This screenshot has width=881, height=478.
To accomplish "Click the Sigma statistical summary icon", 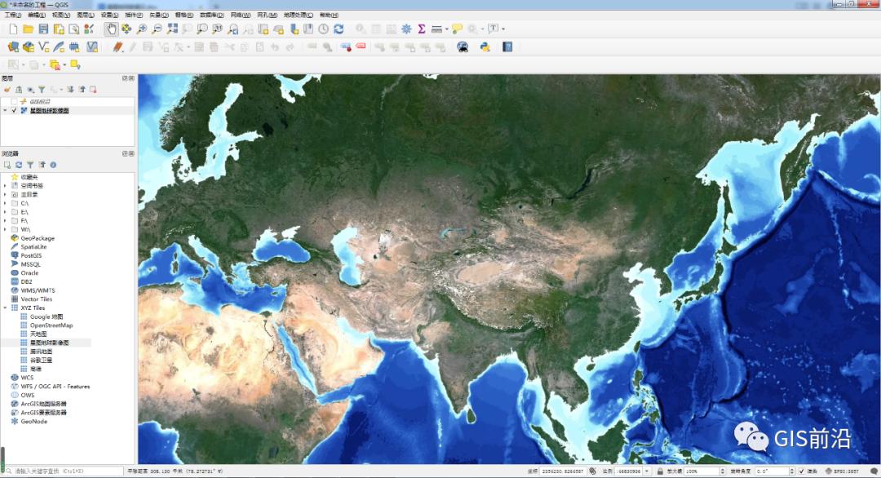I will (421, 29).
